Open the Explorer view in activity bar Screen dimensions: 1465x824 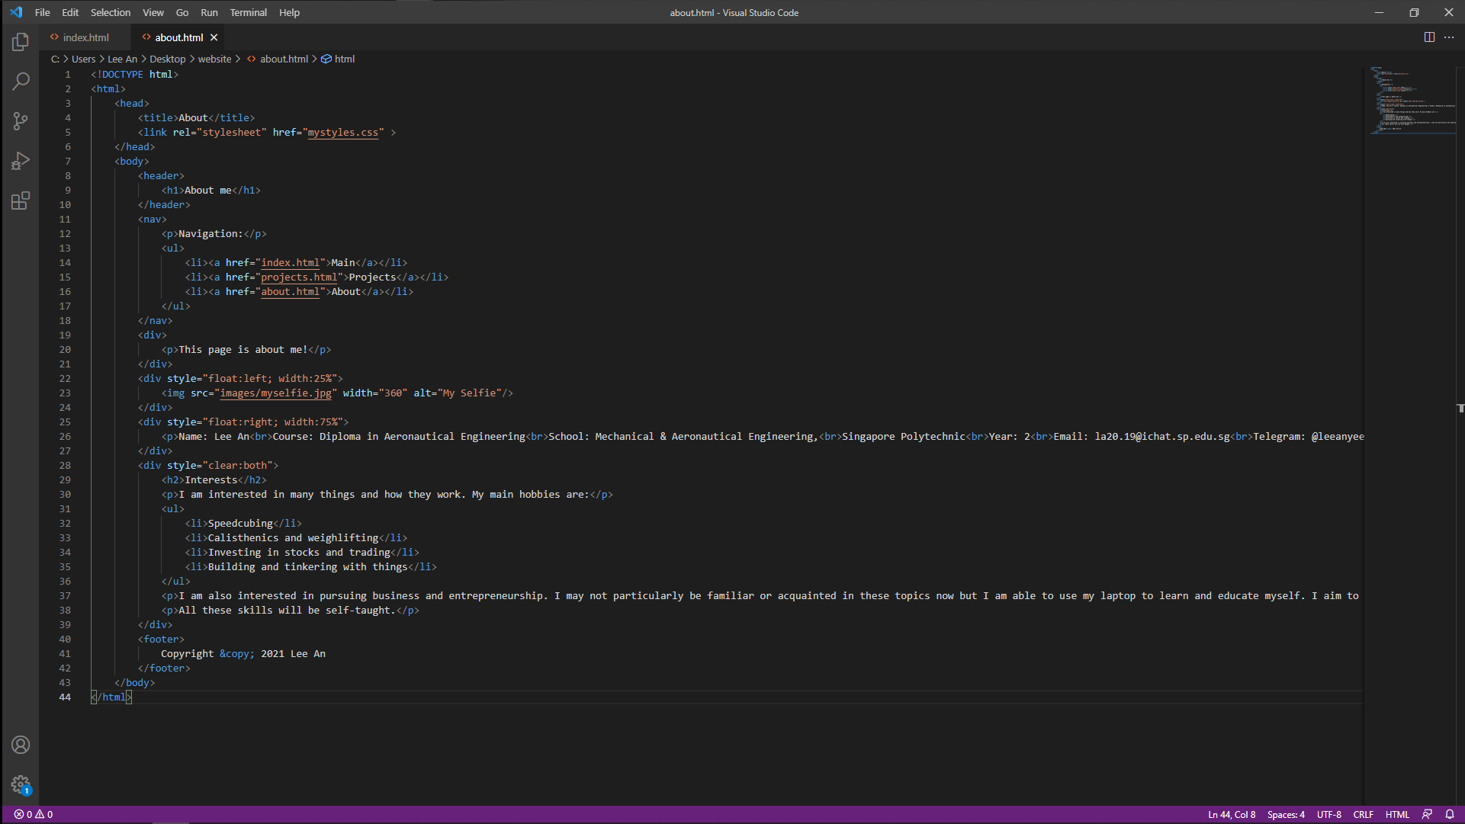pyautogui.click(x=21, y=42)
